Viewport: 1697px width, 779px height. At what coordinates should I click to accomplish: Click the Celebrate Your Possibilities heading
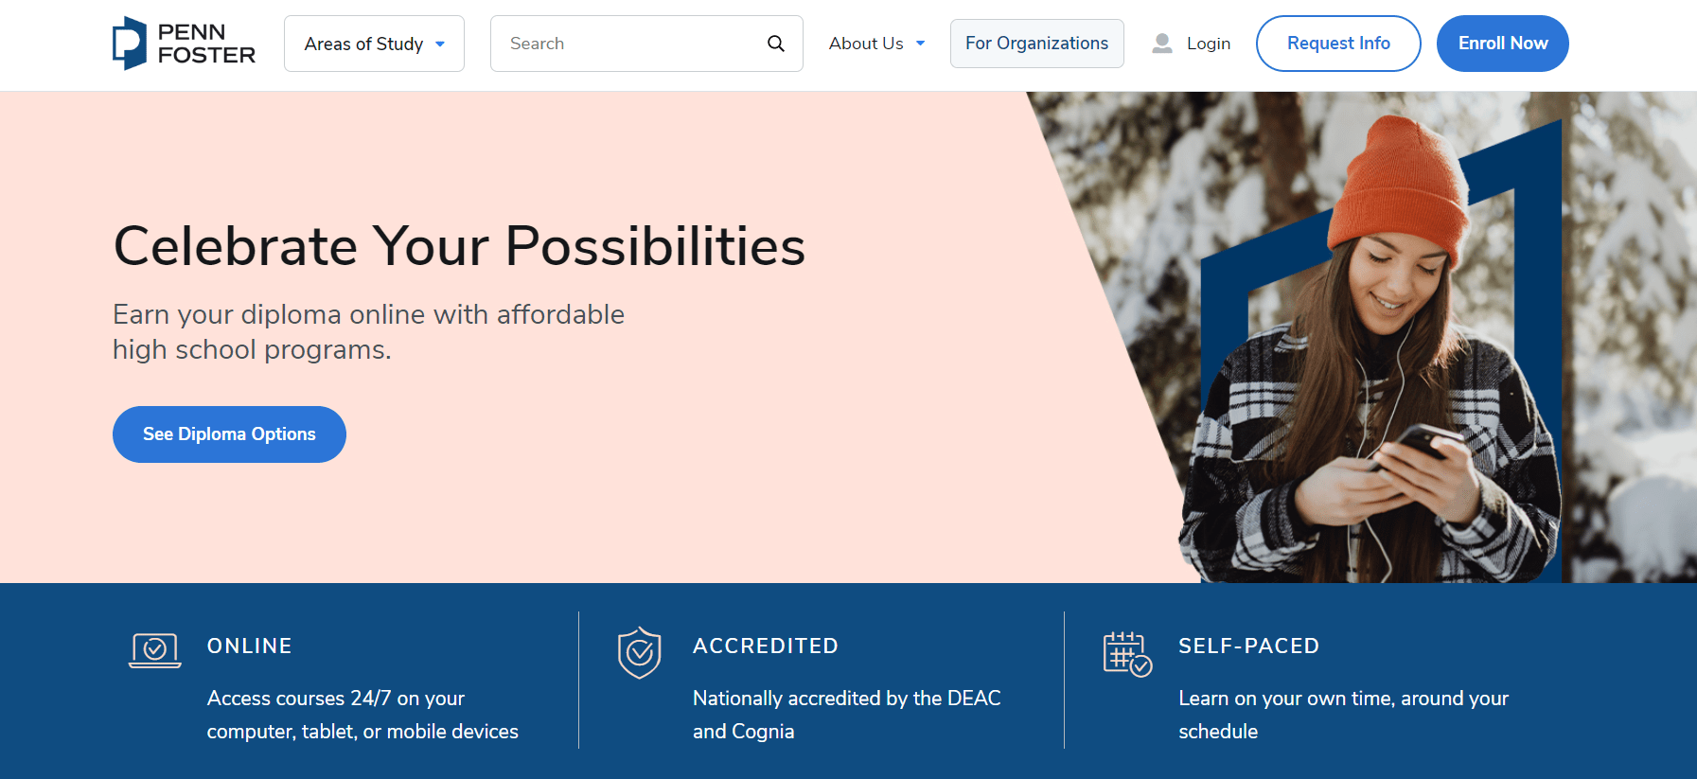coord(459,246)
